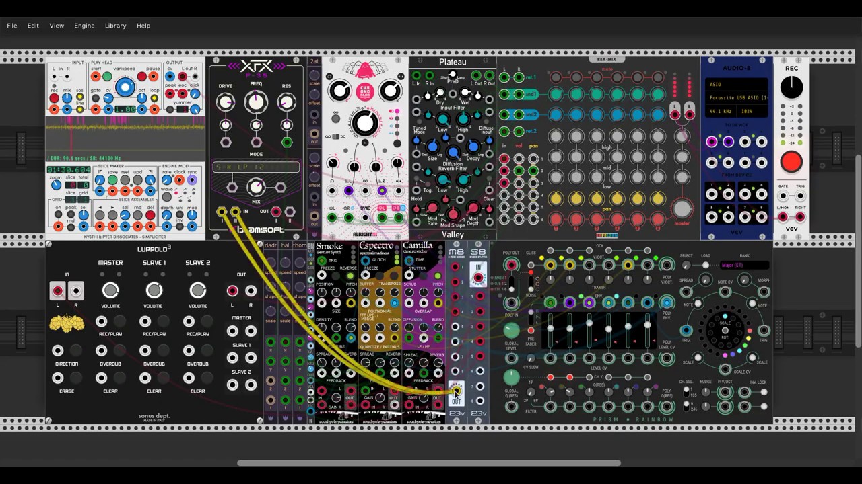
Task: Click the Espectro GLITCH jack
Action: [x=364, y=261]
